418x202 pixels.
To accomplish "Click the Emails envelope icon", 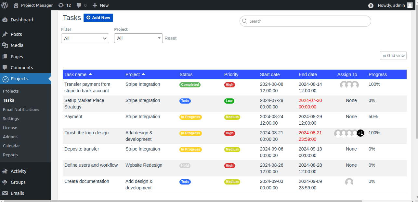I will pos(5,193).
